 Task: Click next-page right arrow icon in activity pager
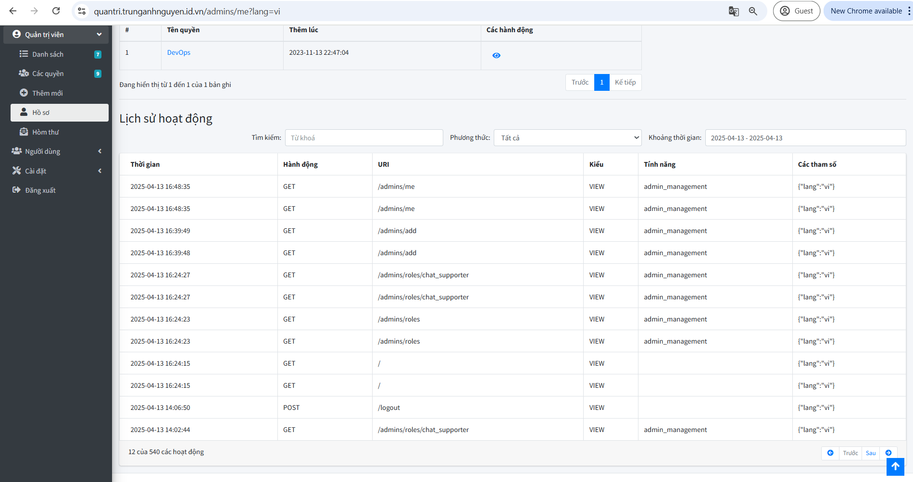point(888,453)
